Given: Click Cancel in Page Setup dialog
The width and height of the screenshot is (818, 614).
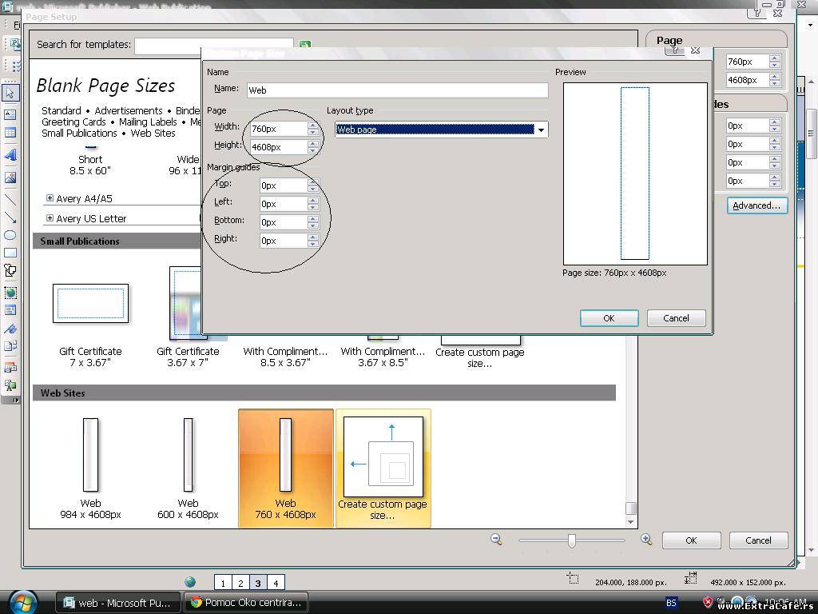Looking at the screenshot, I should tap(758, 540).
